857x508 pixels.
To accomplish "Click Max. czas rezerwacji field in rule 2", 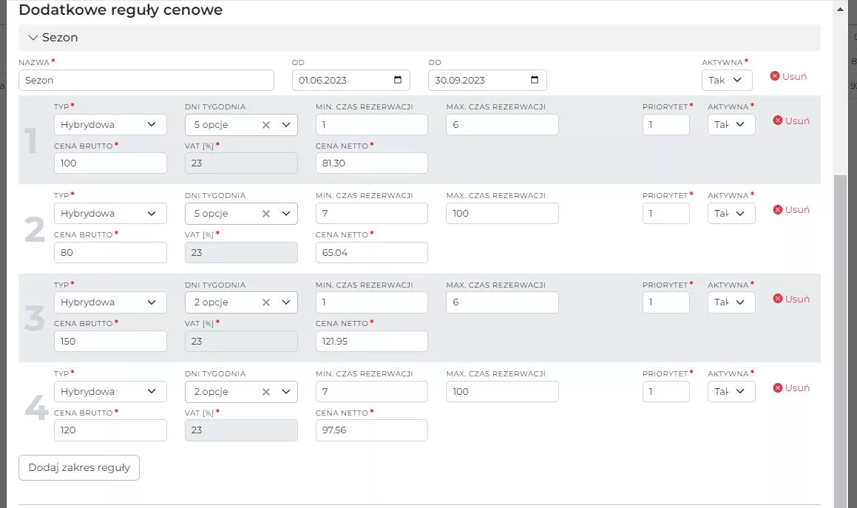I will [x=502, y=214].
